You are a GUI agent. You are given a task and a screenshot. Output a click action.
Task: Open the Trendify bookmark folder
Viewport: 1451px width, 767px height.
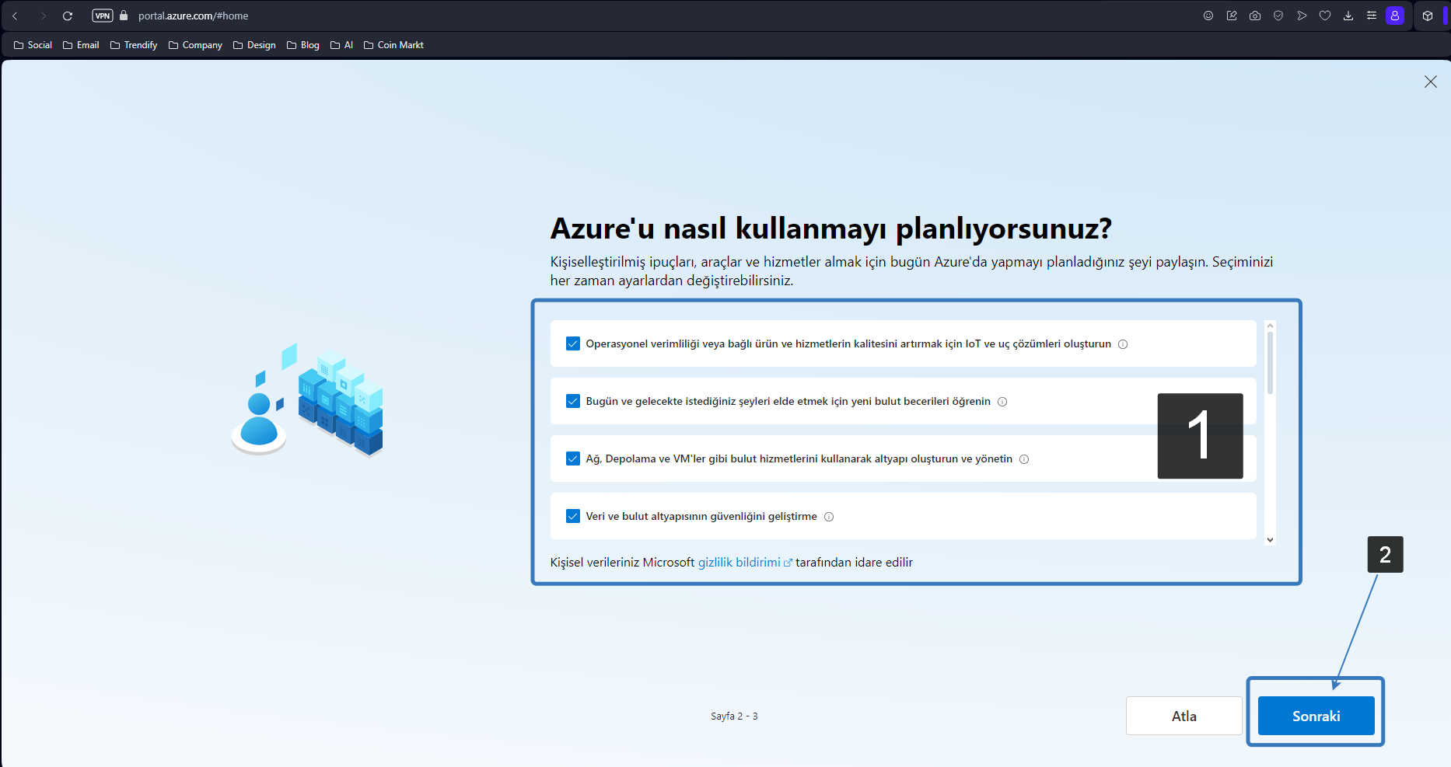(x=133, y=44)
